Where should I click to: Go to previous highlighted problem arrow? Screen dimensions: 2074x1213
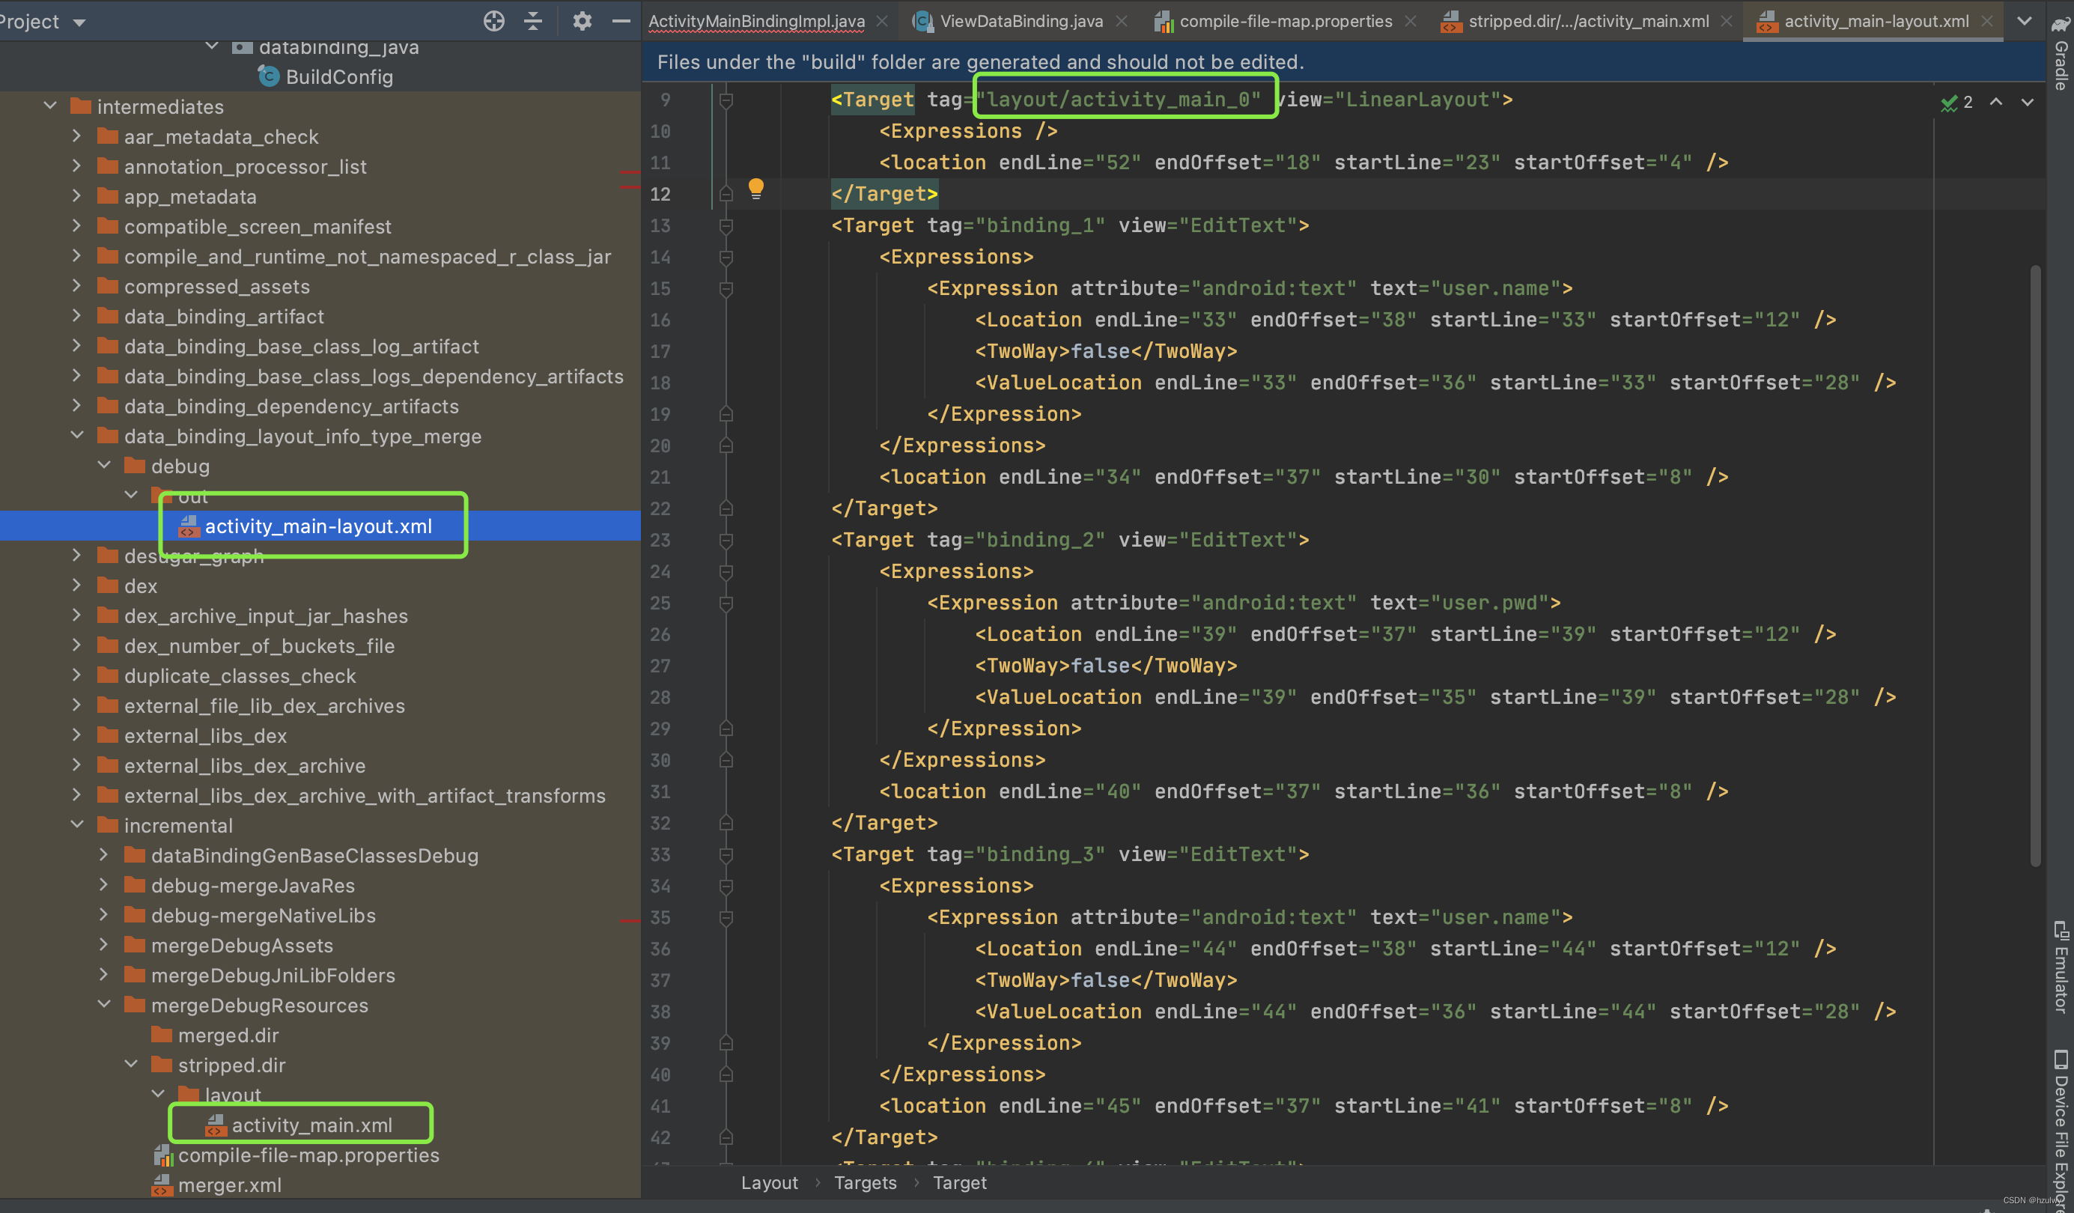tap(1997, 102)
